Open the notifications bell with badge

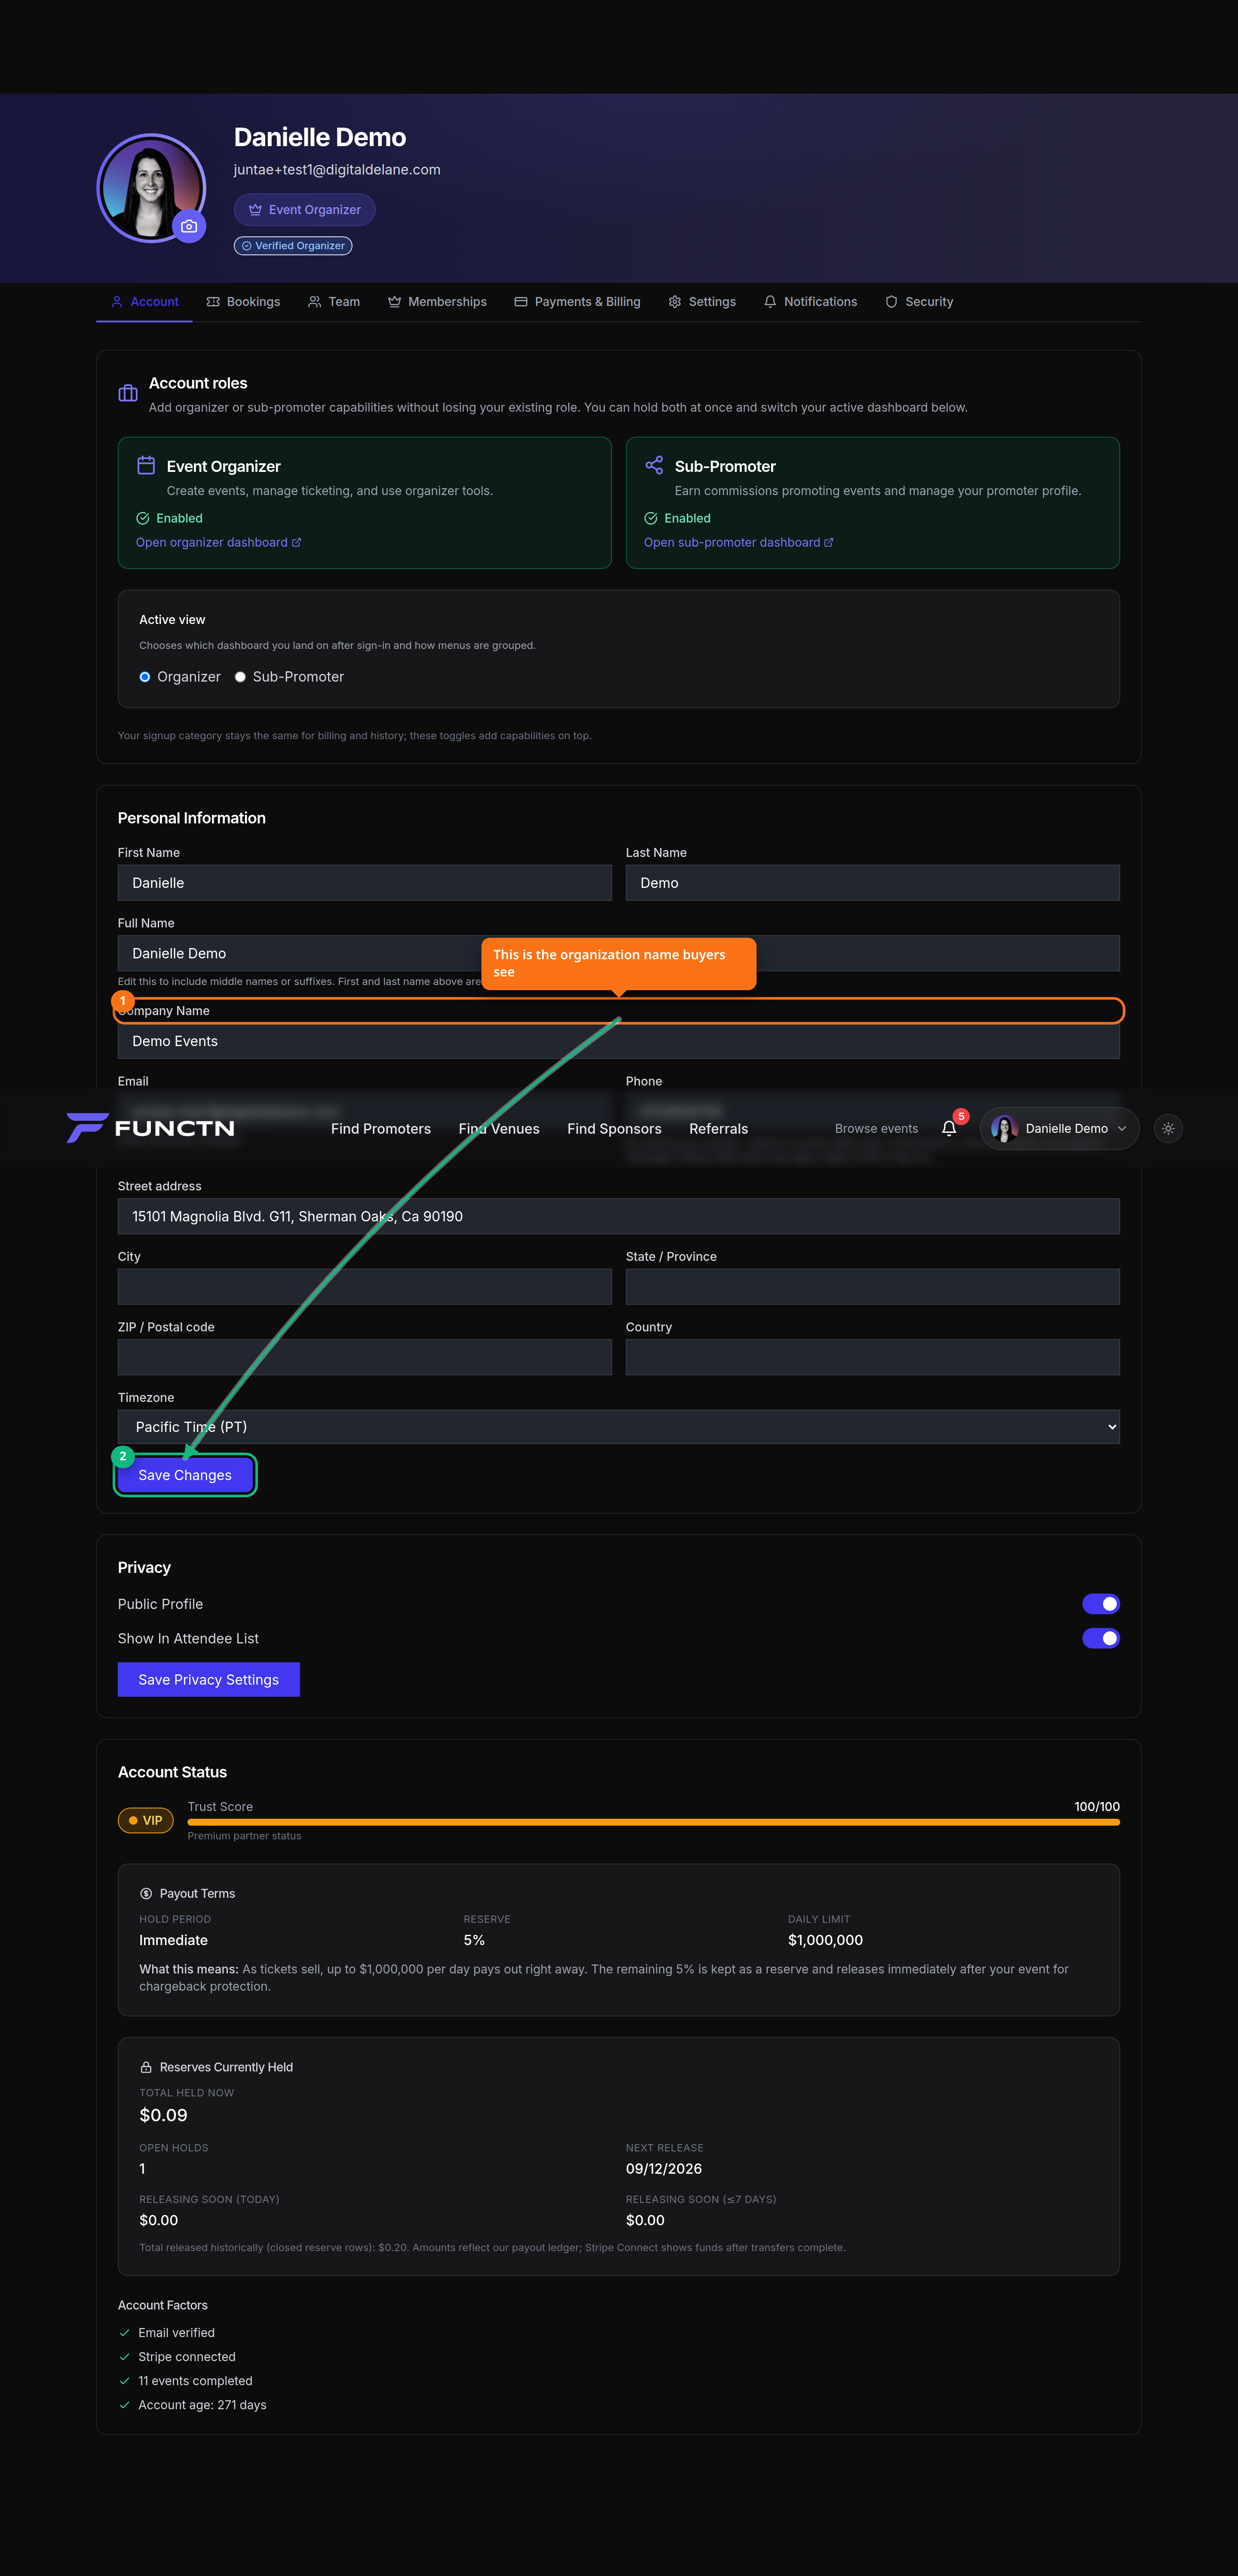(x=950, y=1128)
